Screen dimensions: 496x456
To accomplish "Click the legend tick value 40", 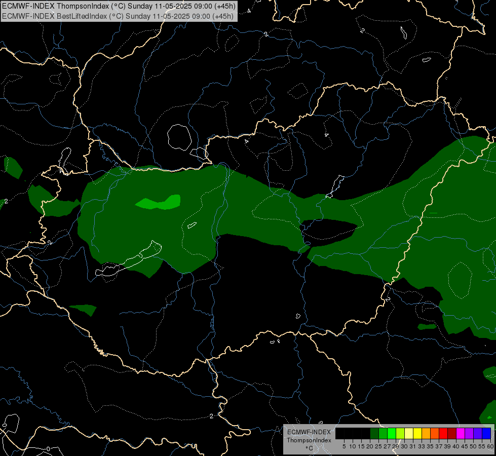I will click(456, 446).
